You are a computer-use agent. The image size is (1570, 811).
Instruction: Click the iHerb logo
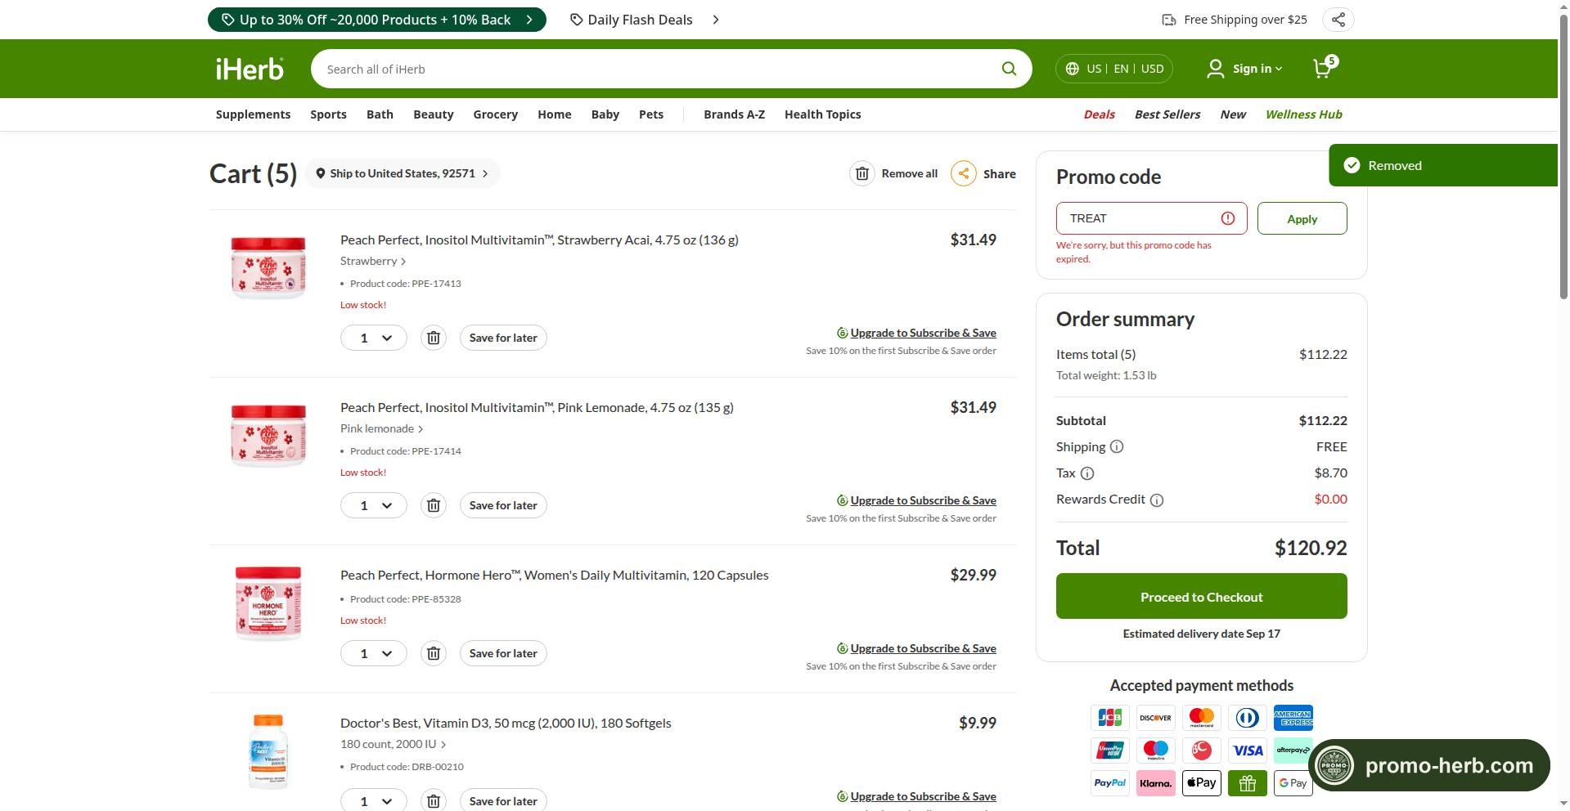(250, 69)
